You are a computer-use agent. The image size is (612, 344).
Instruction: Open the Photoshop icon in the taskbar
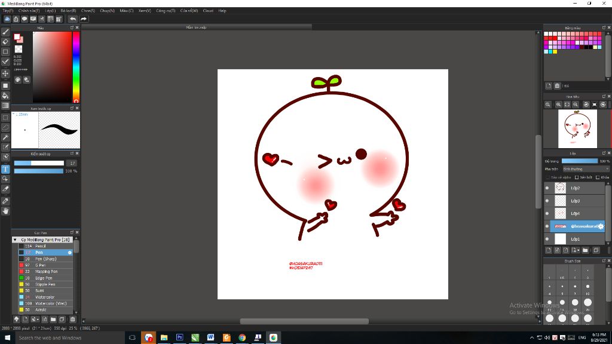pos(179,337)
